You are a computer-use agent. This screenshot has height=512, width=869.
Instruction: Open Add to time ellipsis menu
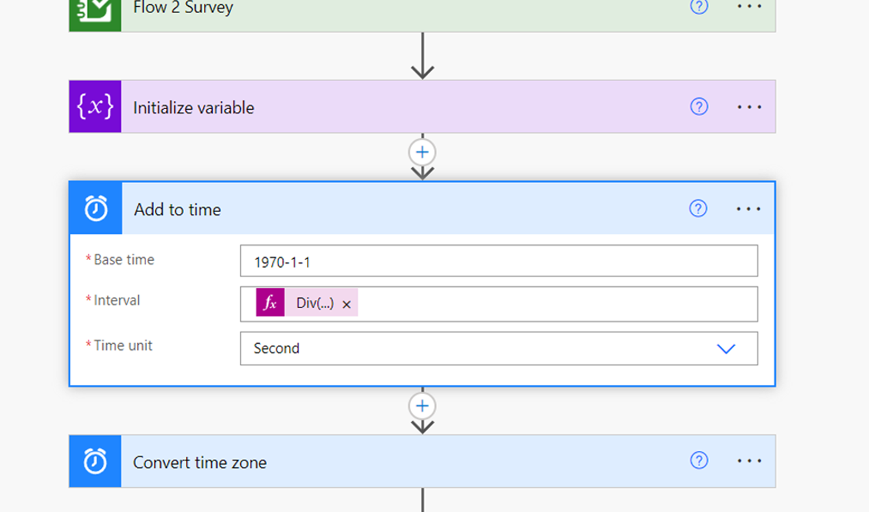click(748, 209)
